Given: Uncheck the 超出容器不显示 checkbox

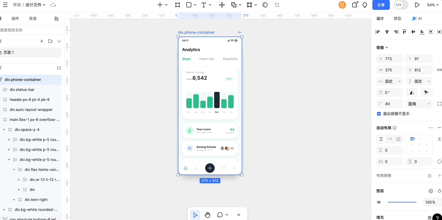Looking at the screenshot, I should click(379, 114).
